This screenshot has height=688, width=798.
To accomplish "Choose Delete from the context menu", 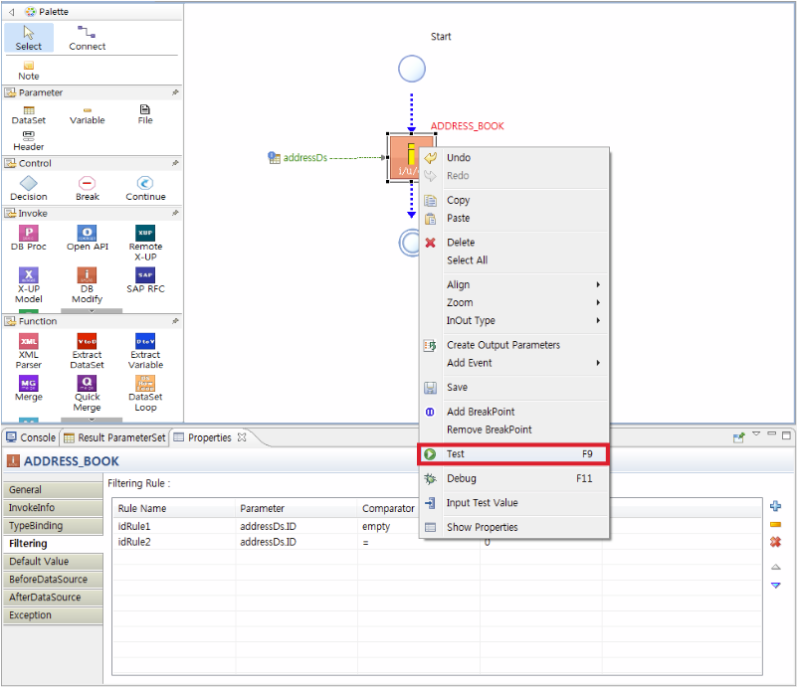I will click(x=513, y=243).
